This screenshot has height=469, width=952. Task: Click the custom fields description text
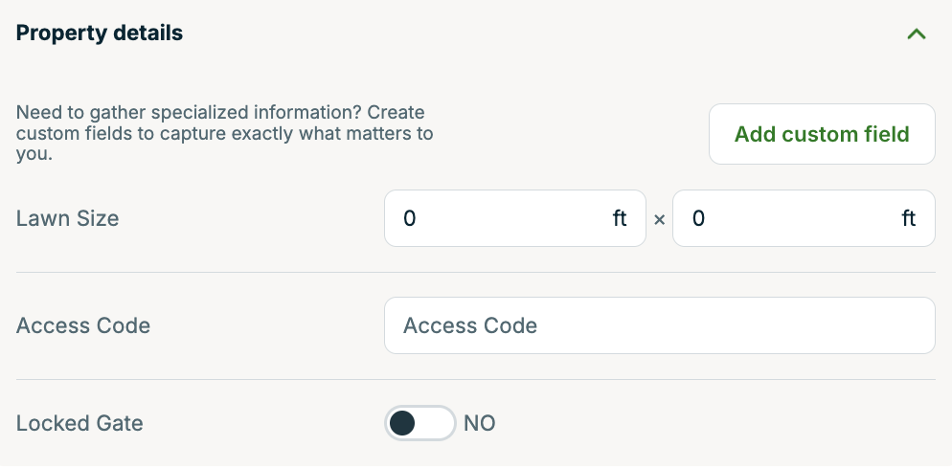225,133
